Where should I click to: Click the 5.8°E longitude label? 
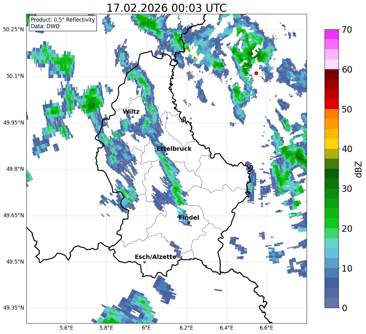point(106,328)
